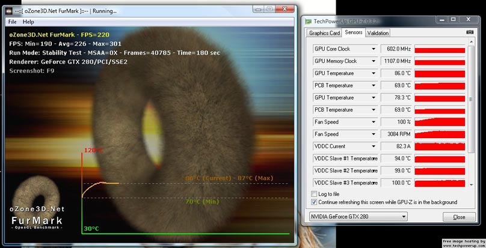This screenshot has width=486, height=248.
Task: Maximize the GPU-Z window
Action: point(453,19)
